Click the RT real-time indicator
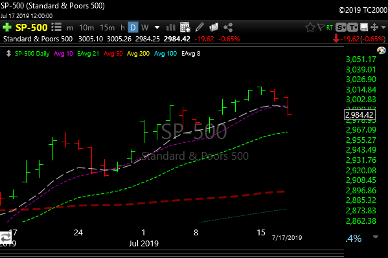This screenshot has width=388, height=258. 330,27
